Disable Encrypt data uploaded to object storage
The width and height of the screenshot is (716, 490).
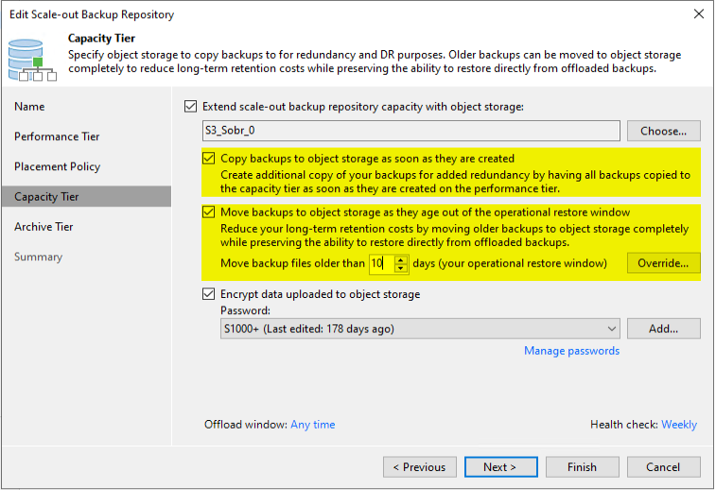tap(209, 293)
